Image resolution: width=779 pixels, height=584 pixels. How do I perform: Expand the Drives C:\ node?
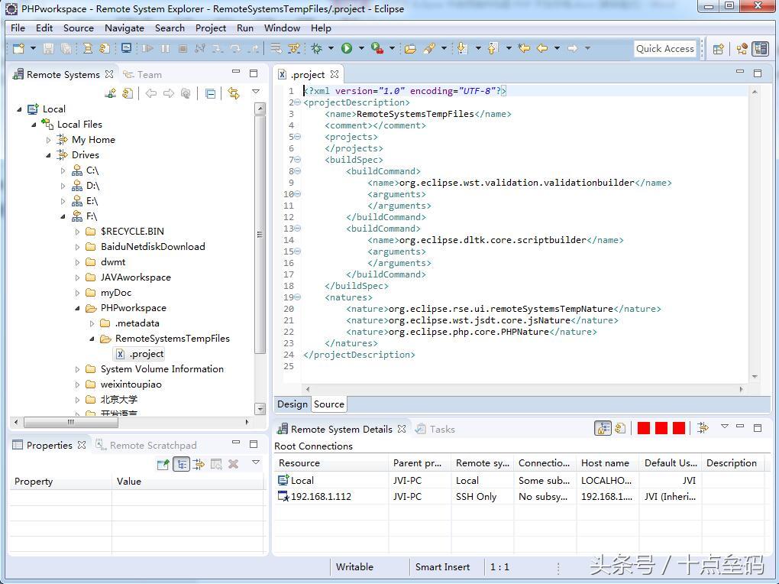pos(63,170)
